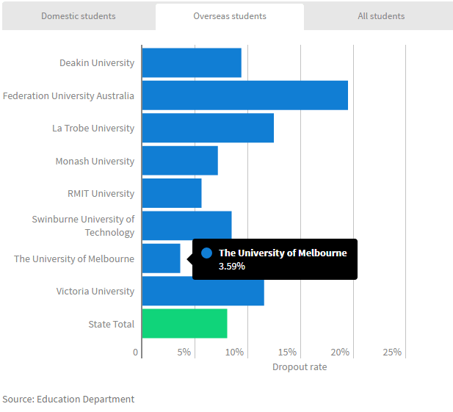This screenshot has width=453, height=412.
Task: Click the La Trobe University axis label
Action: pos(93,129)
